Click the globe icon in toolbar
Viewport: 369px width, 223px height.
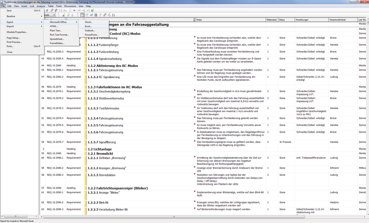pos(92,10)
